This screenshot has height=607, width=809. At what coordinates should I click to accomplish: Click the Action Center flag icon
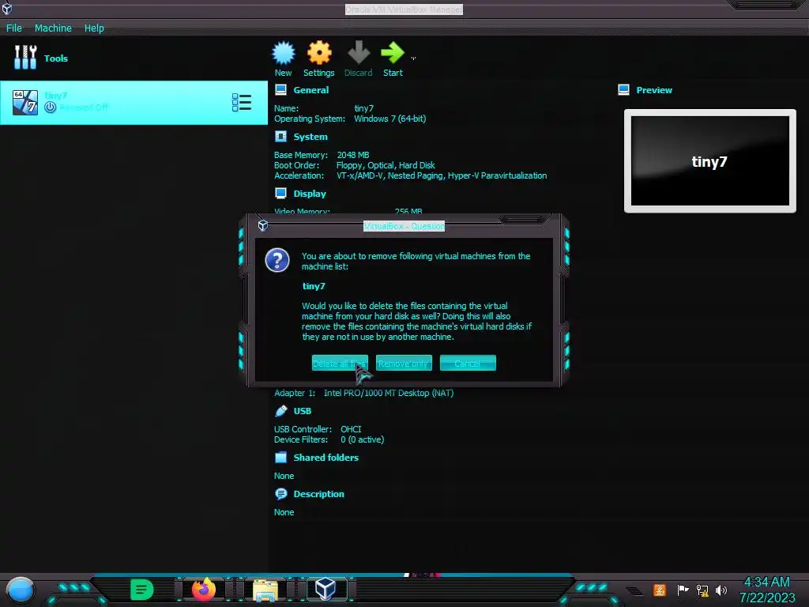click(x=683, y=590)
